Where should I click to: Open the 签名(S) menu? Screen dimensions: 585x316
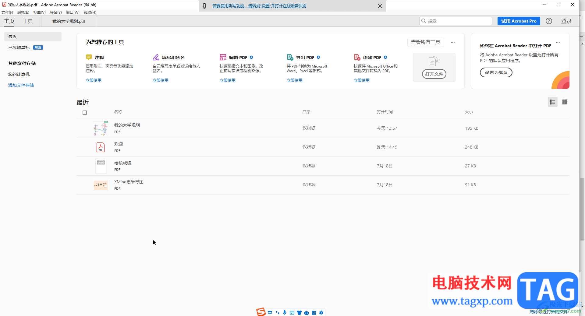(x=56, y=12)
